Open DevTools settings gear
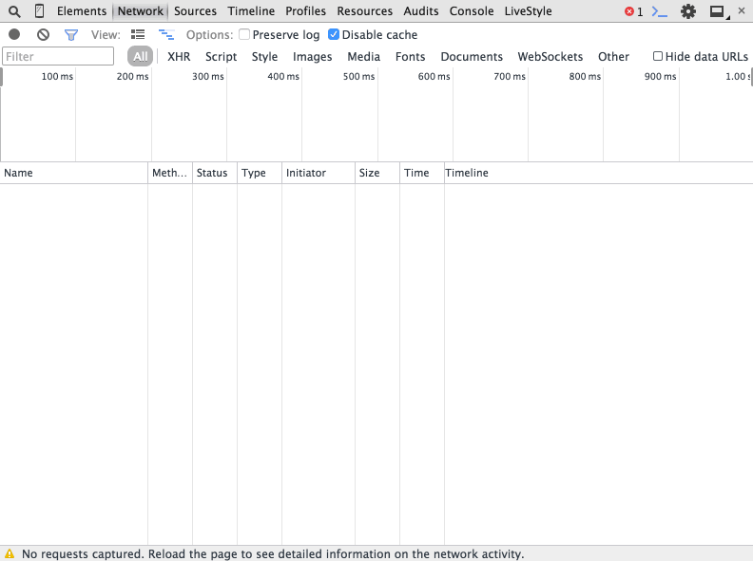 point(688,11)
